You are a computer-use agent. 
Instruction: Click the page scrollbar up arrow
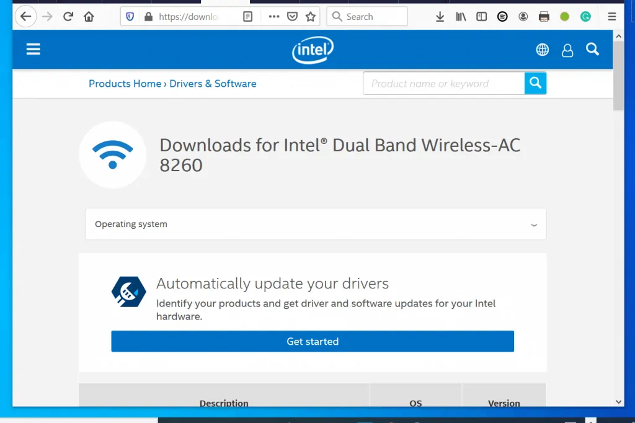point(618,37)
